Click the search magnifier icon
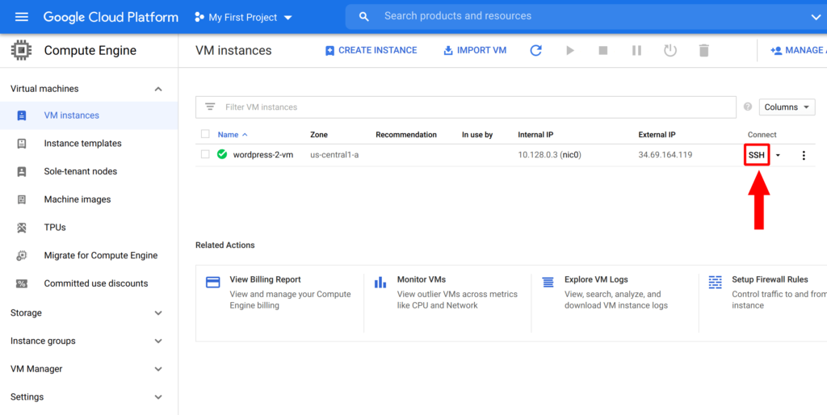This screenshot has width=827, height=415. 364,17
